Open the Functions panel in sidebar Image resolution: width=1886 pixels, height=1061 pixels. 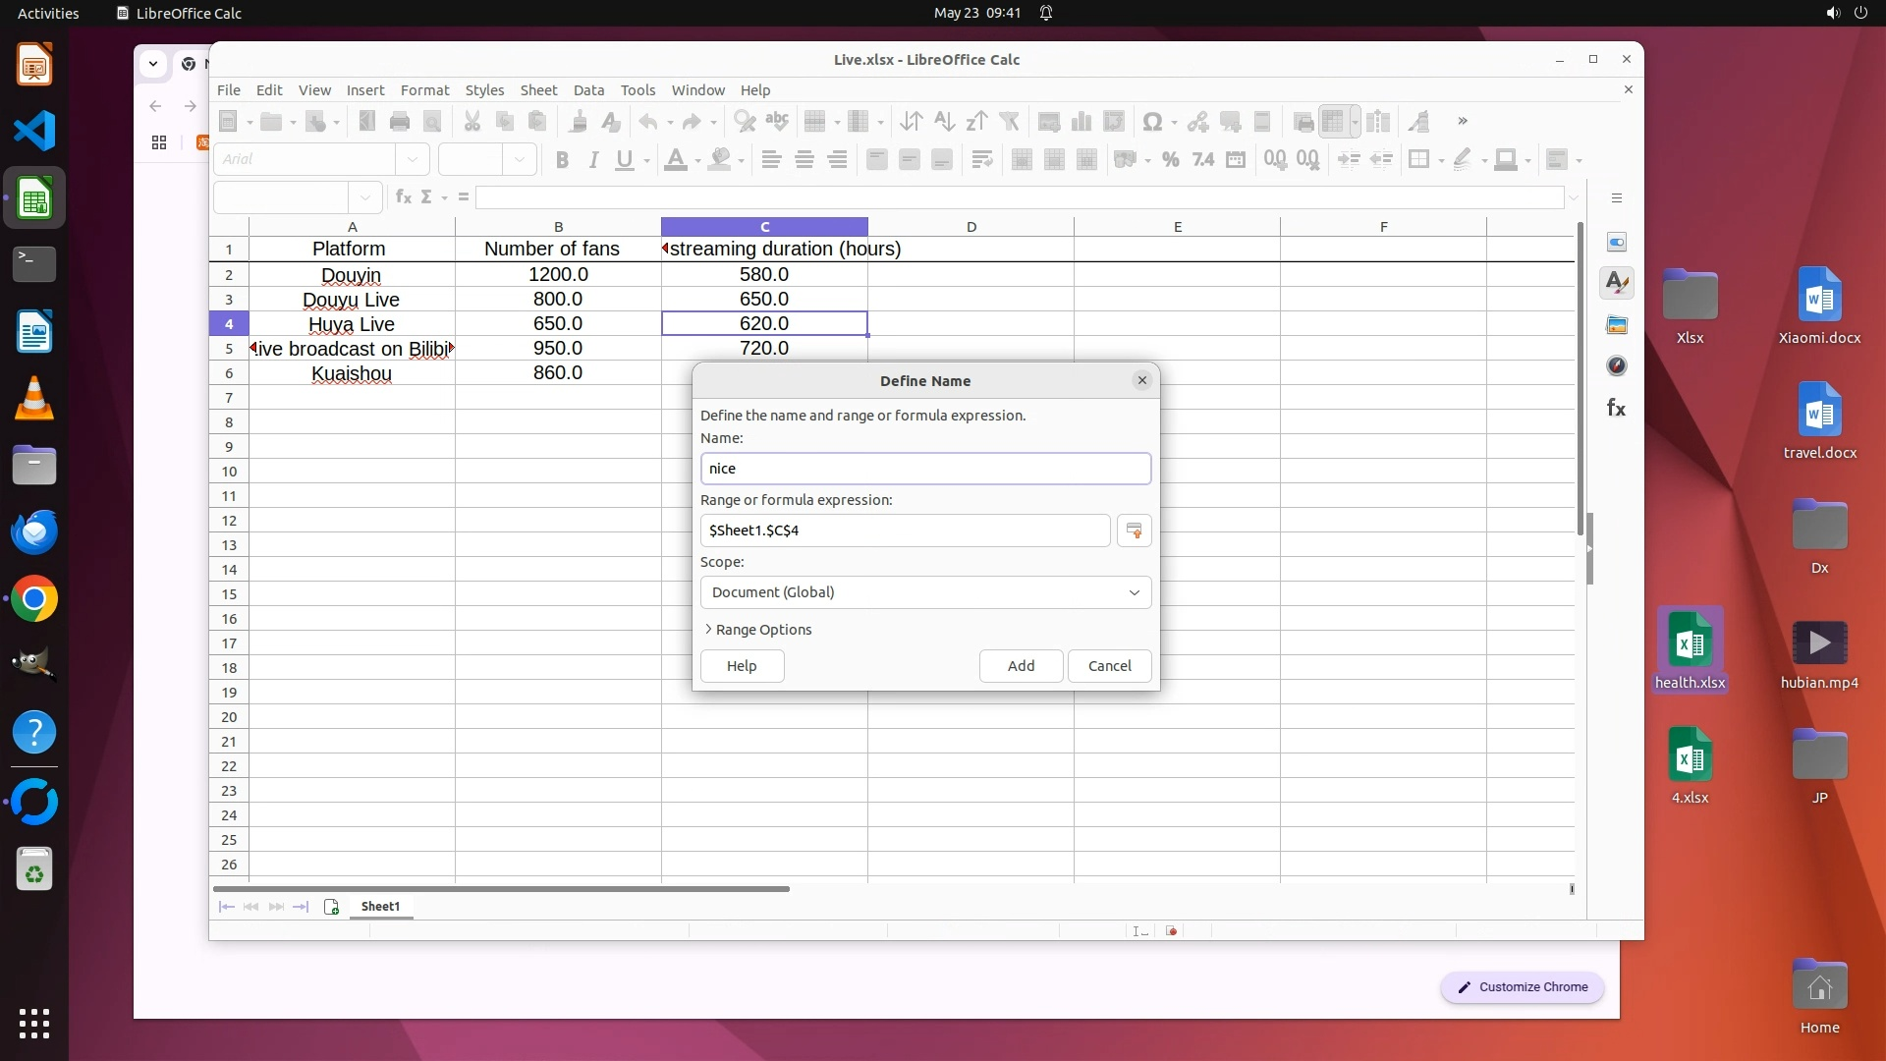click(1616, 408)
